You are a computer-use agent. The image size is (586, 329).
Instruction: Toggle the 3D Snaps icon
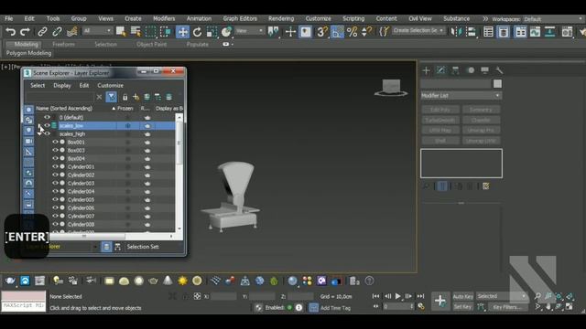pyautogui.click(x=321, y=32)
